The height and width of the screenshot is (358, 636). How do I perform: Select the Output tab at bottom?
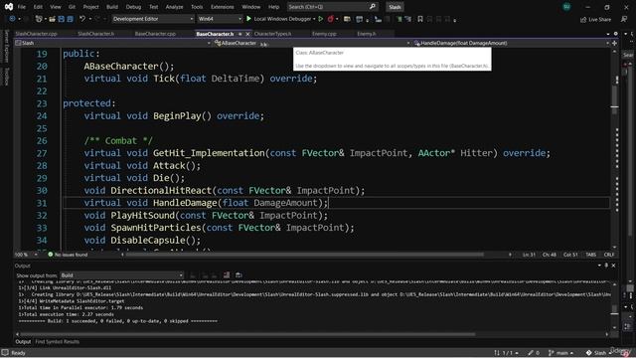(23, 342)
